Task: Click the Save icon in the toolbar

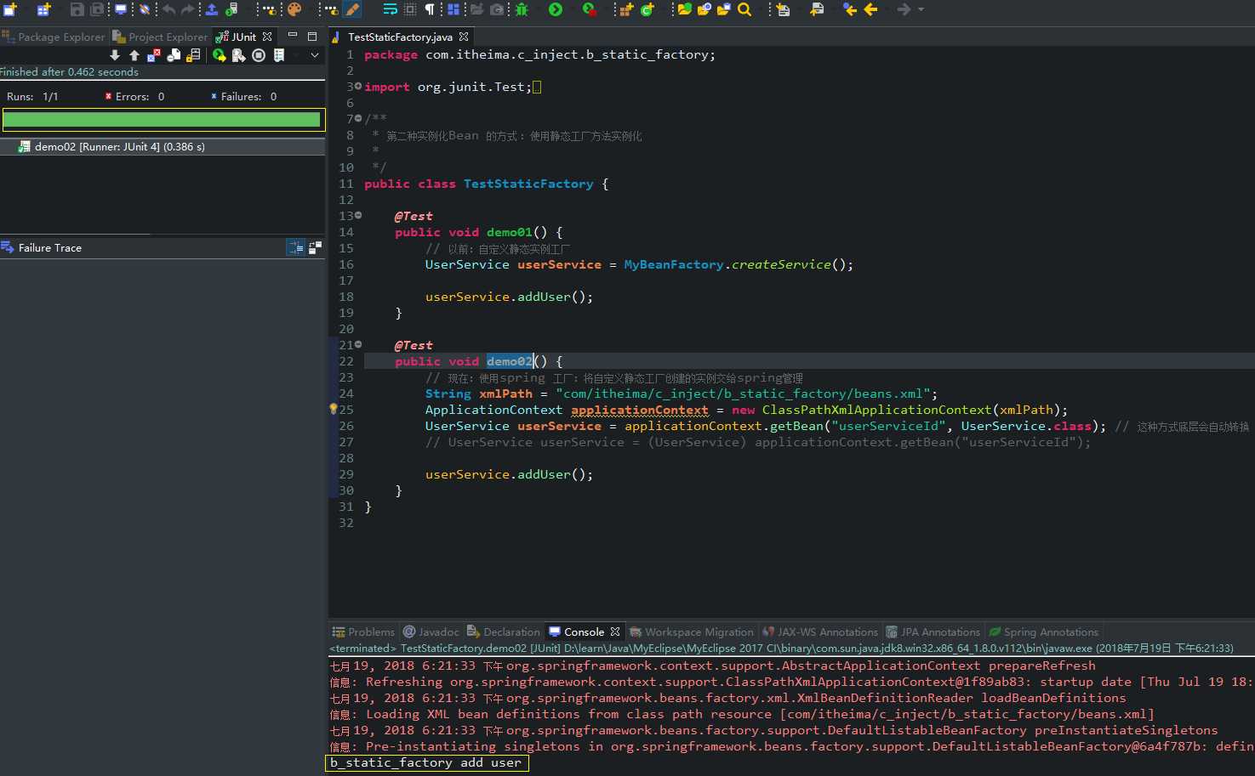Action: point(77,9)
